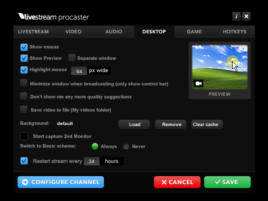
Task: Click the PREVIEW caption text
Action: coord(219,94)
